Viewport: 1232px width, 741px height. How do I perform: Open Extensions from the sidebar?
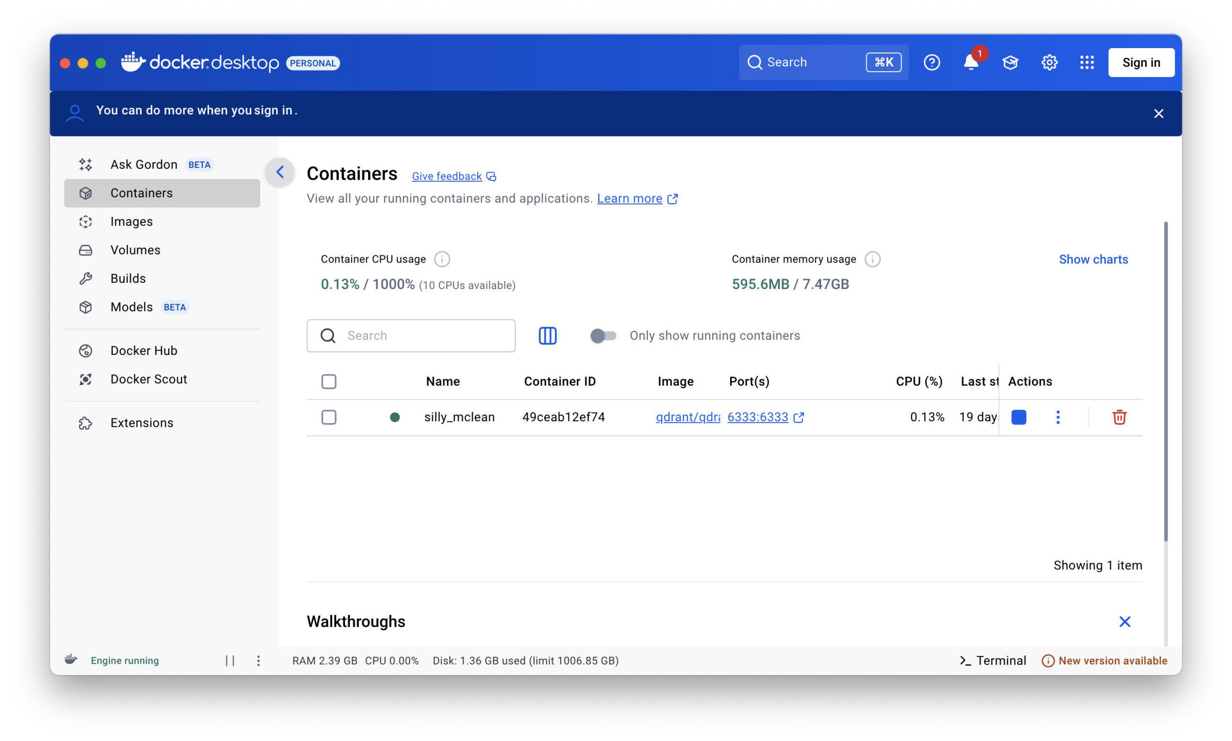[x=141, y=422]
